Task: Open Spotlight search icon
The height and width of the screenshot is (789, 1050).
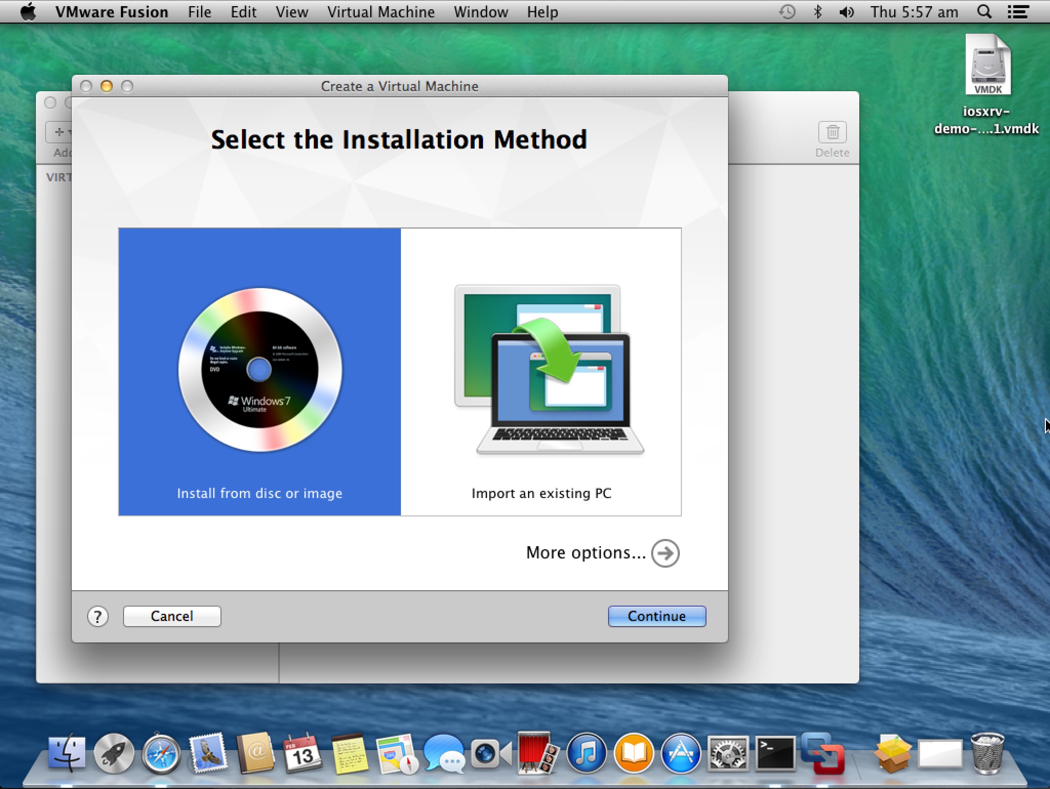Action: pyautogui.click(x=984, y=11)
